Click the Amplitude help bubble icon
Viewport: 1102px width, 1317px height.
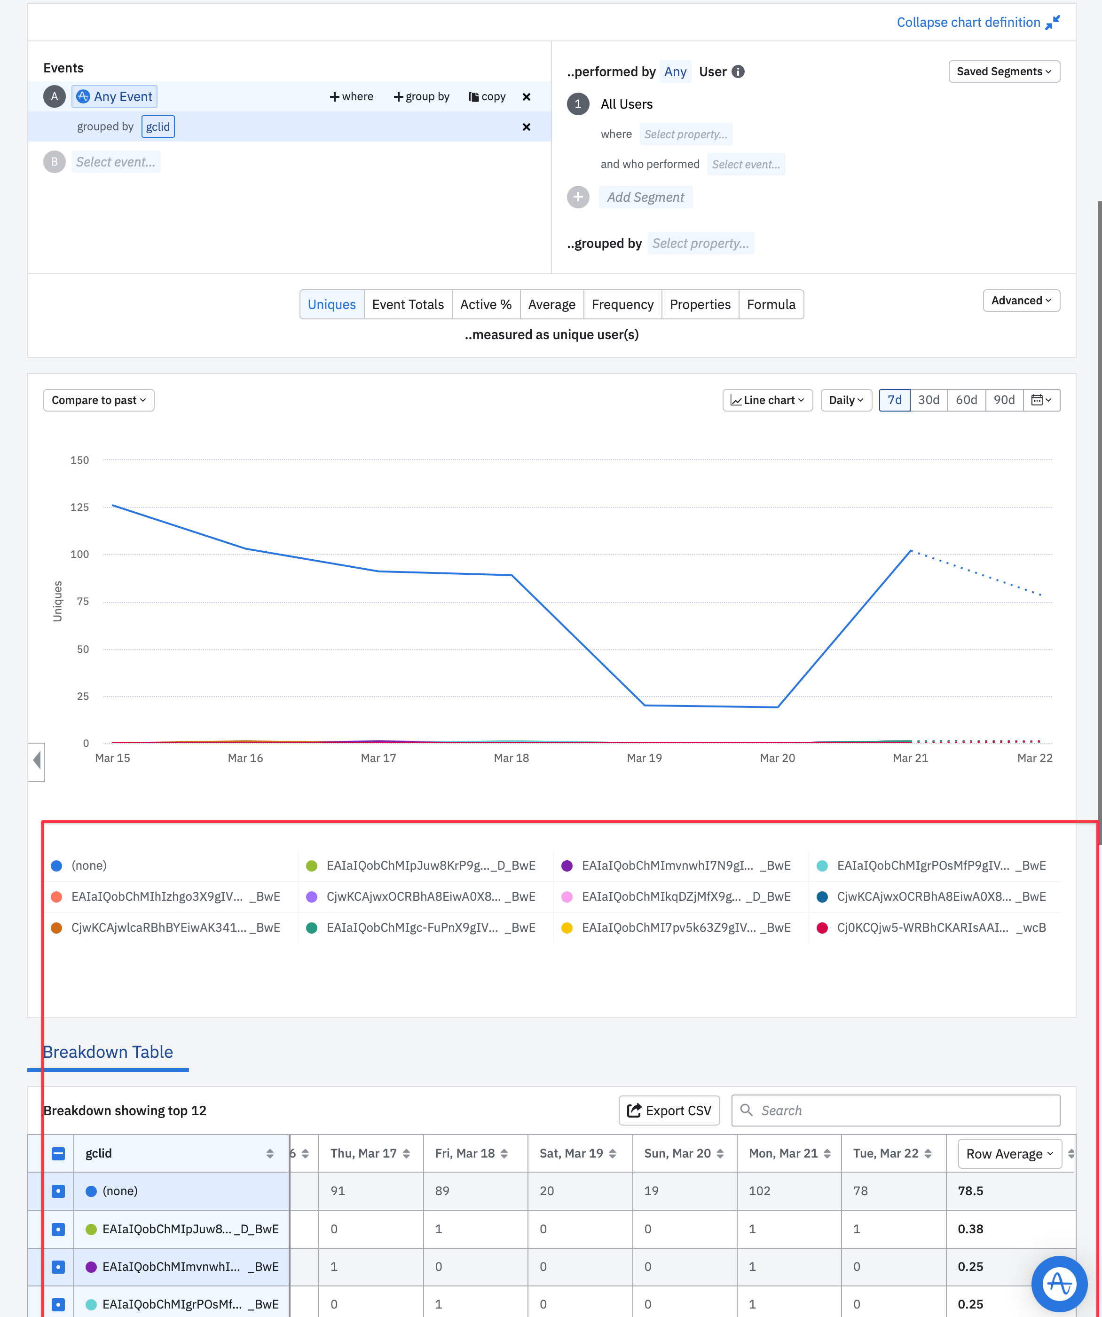1059,1283
